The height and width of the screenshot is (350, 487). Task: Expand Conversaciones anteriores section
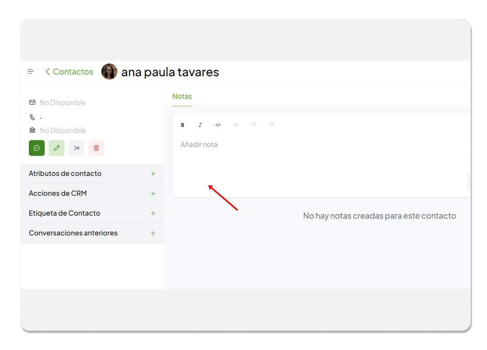[153, 233]
